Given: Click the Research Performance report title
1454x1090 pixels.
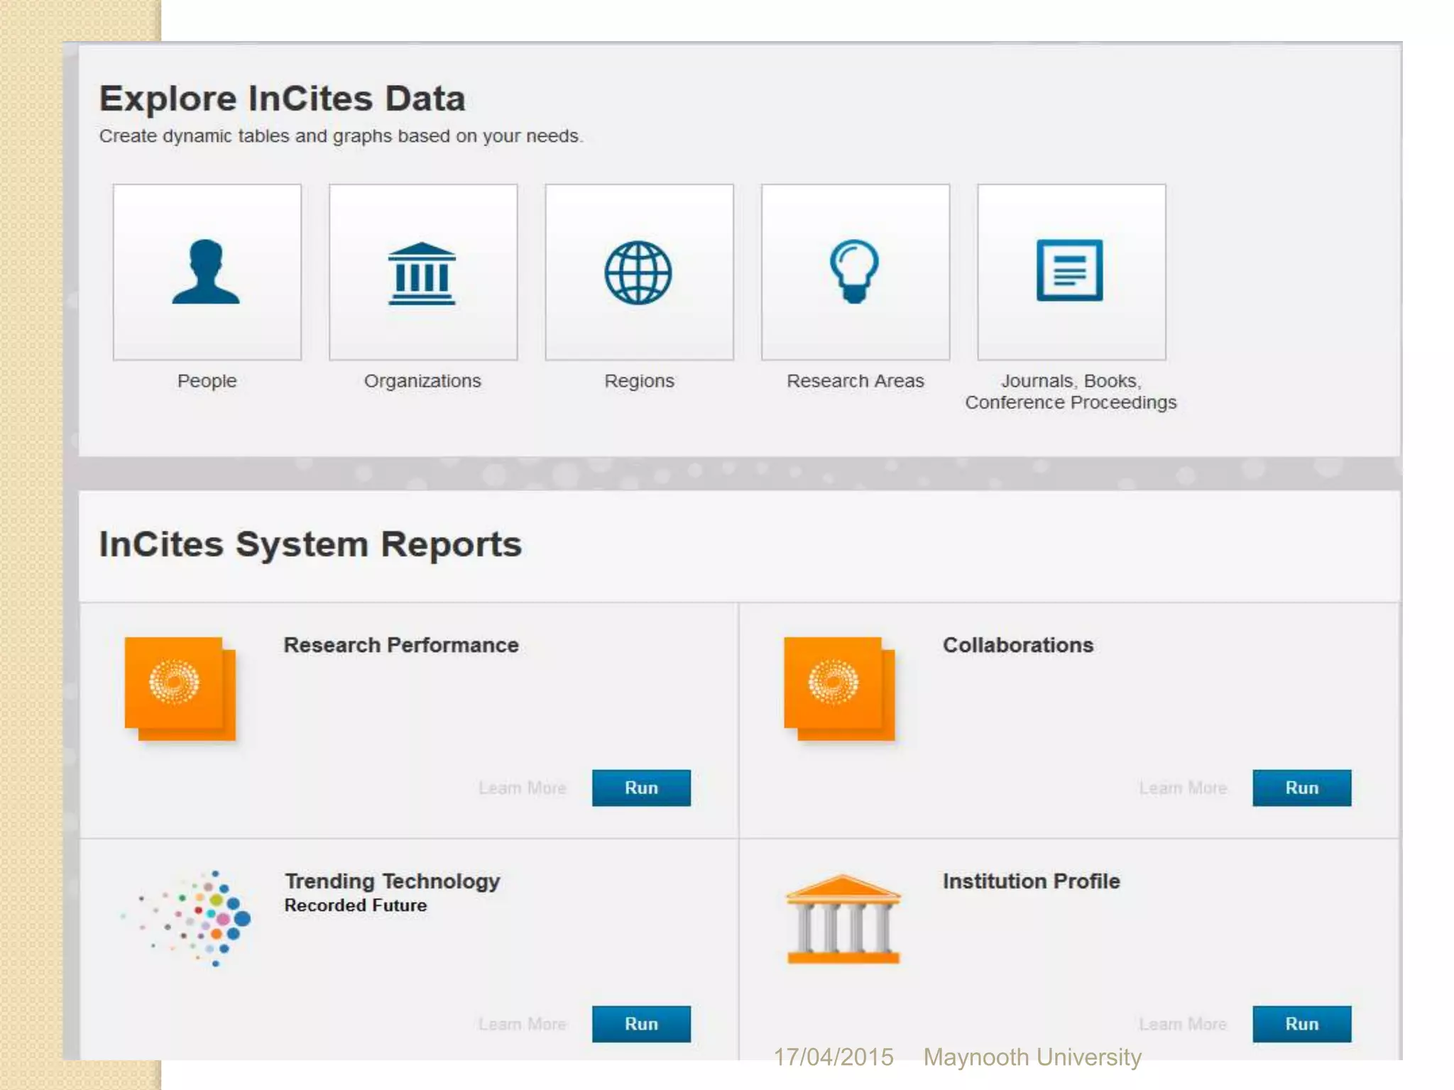Looking at the screenshot, I should [x=401, y=645].
